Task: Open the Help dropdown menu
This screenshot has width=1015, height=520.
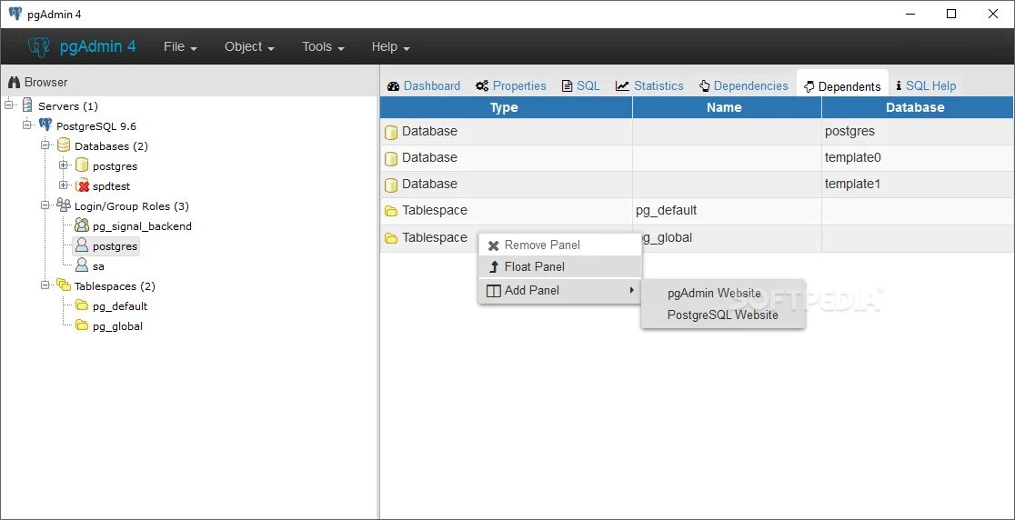Action: [391, 46]
